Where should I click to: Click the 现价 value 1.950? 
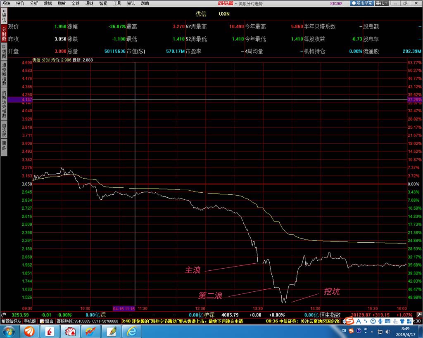[x=60, y=26]
